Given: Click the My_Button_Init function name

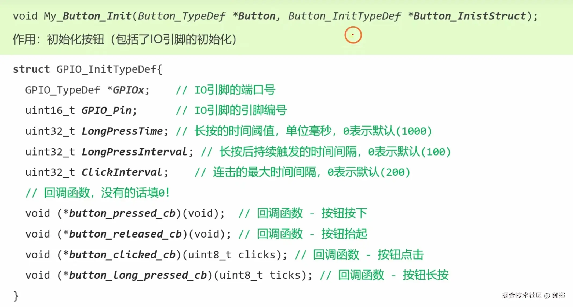Looking at the screenshot, I should [88, 16].
